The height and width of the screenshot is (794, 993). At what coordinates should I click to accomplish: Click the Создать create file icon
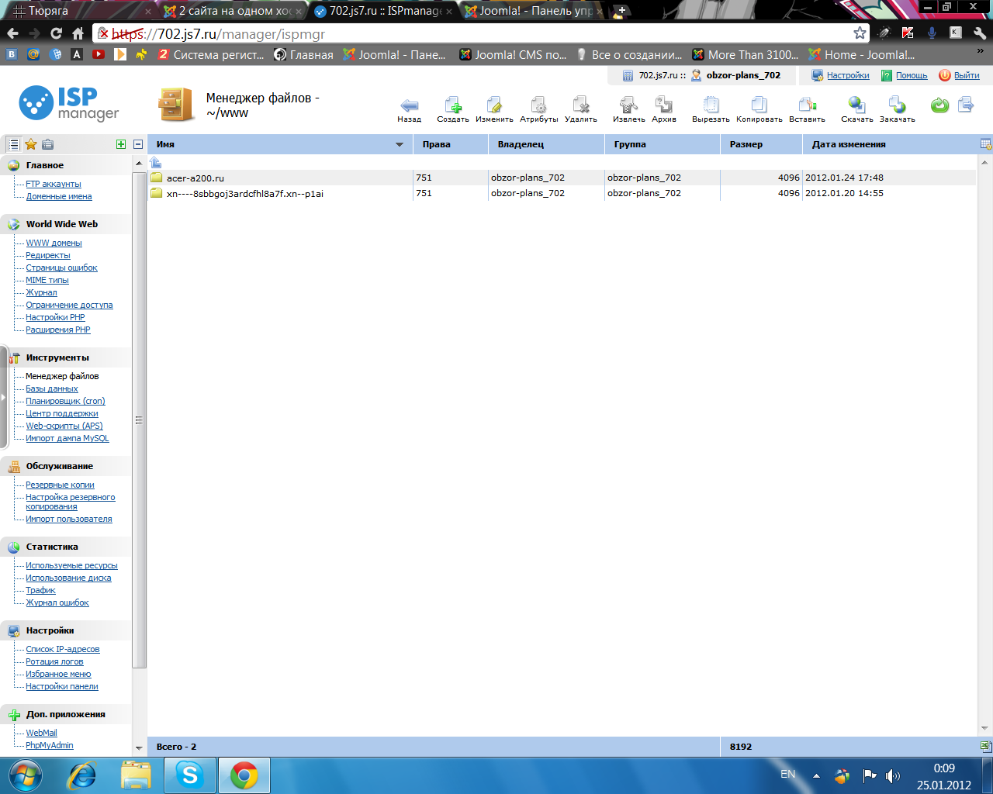click(x=453, y=105)
